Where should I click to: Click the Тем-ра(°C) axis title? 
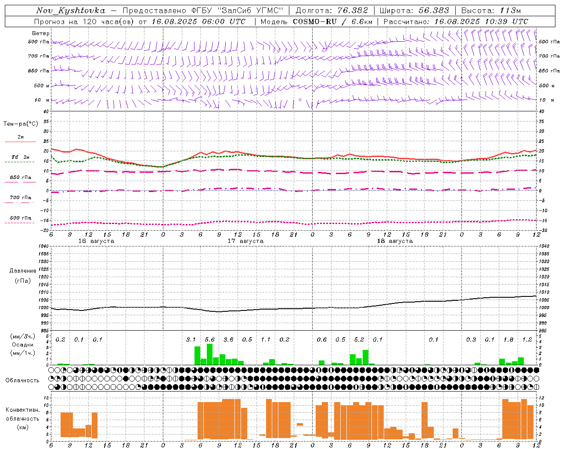21,124
